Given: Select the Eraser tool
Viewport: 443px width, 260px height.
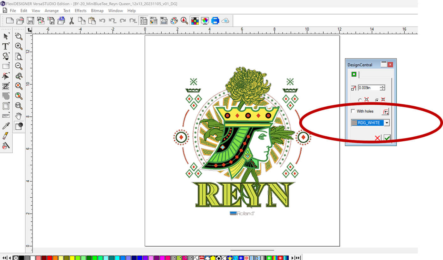Looking at the screenshot, I should tap(6, 136).
